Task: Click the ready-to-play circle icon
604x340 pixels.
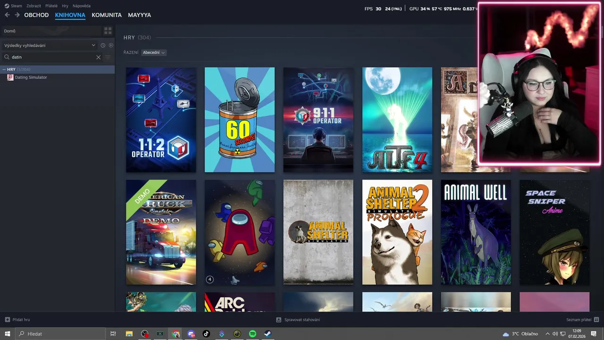Action: click(x=111, y=45)
